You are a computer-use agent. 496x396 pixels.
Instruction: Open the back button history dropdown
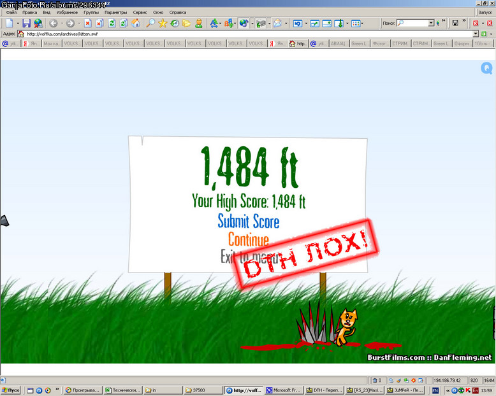point(62,24)
